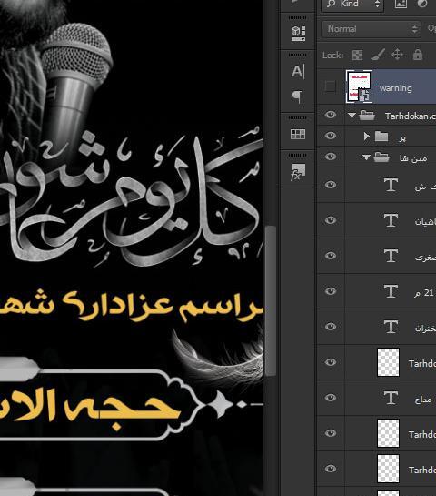Expand the پر group arrow
Viewport: 436px width, 496px height.
pyautogui.click(x=366, y=137)
